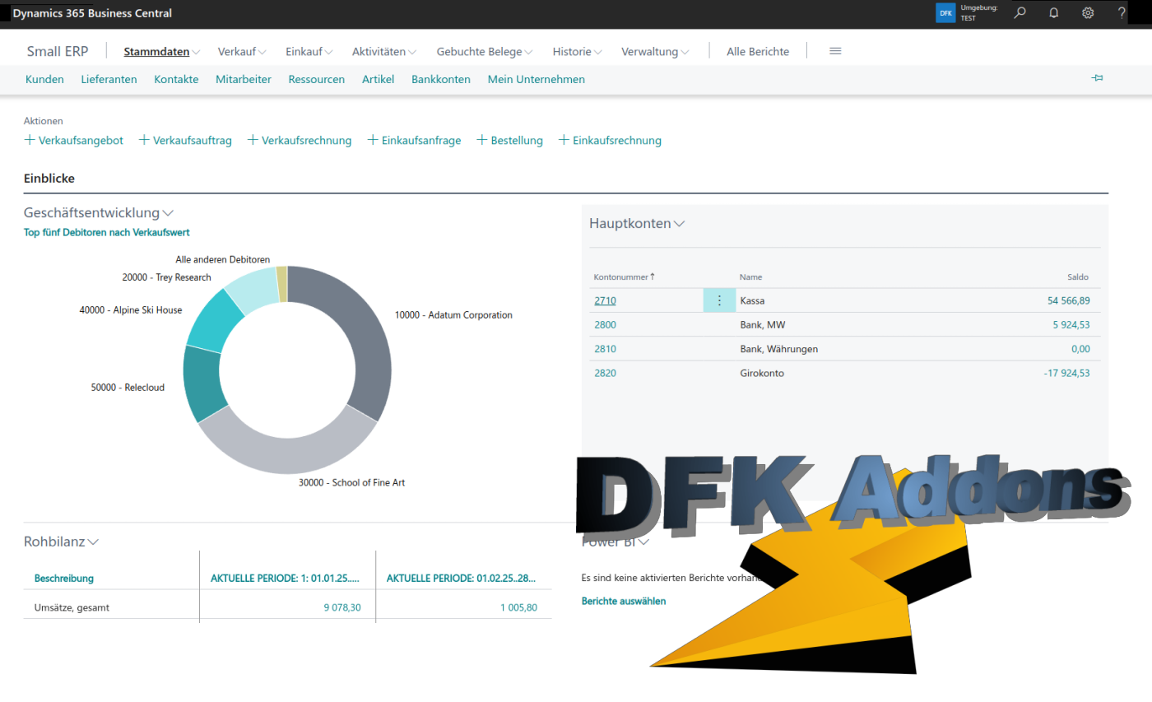The height and width of the screenshot is (702, 1152).
Task: Open the Bankkonten list
Action: tap(441, 79)
